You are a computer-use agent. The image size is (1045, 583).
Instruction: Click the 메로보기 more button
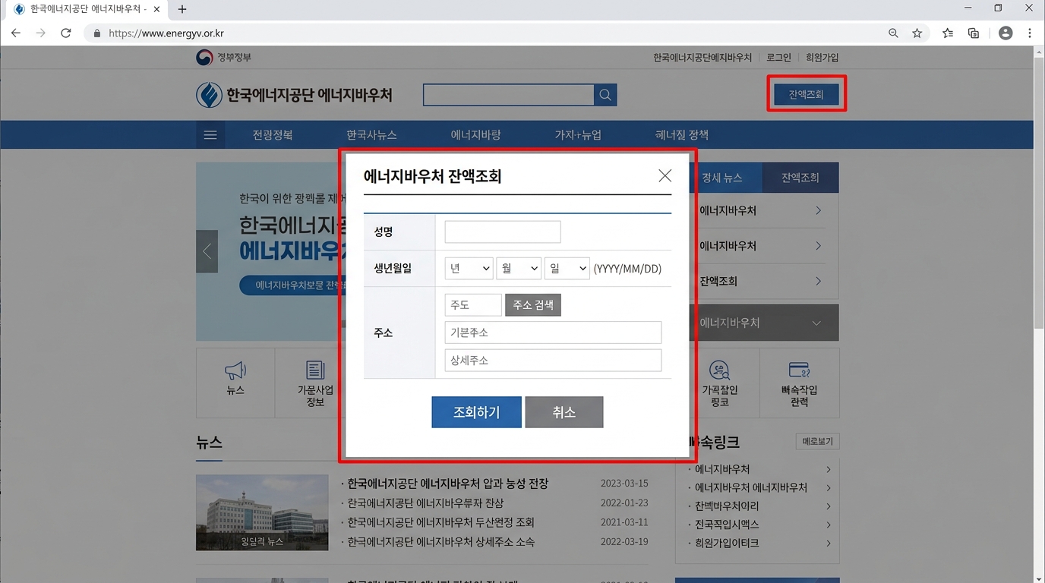(817, 441)
